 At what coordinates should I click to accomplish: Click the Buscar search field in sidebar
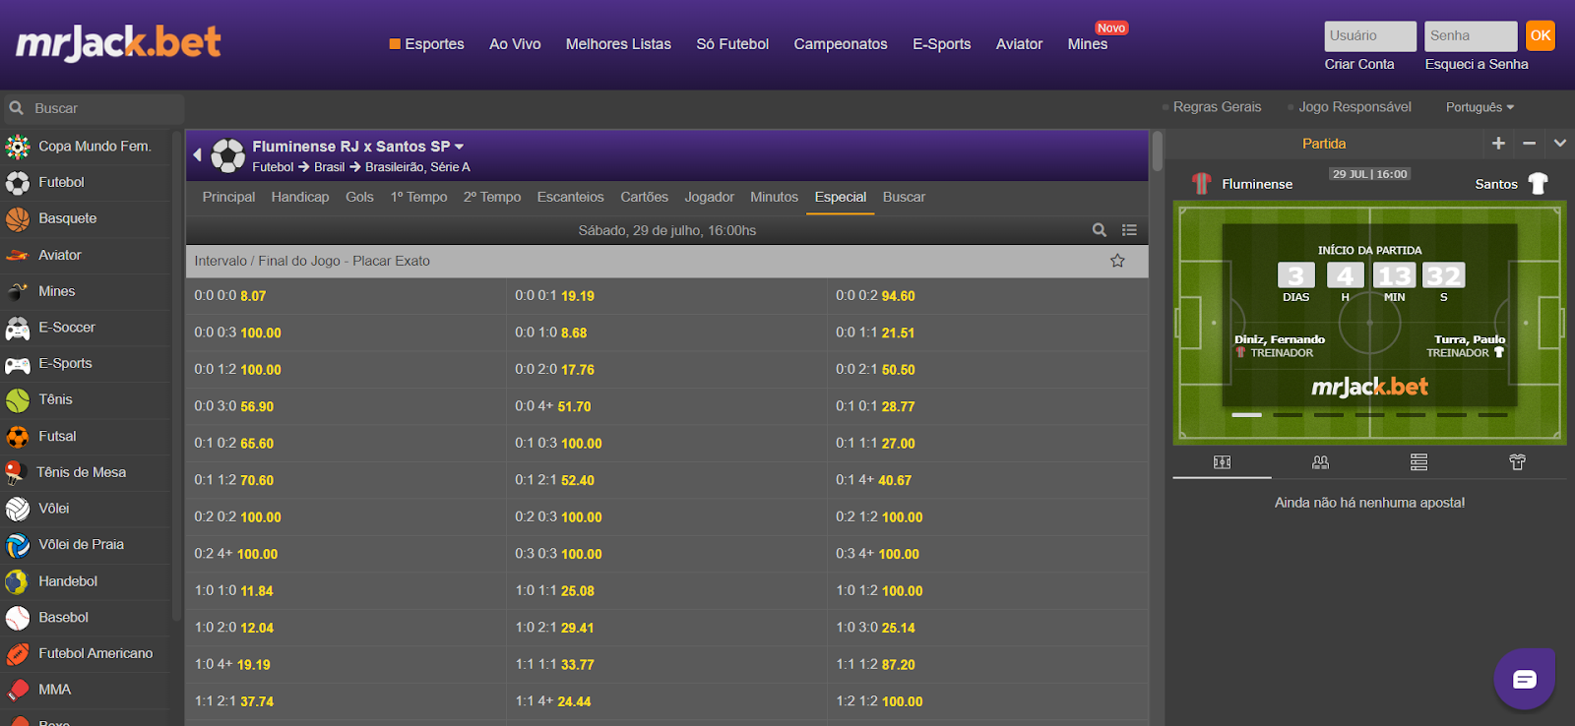pos(93,109)
